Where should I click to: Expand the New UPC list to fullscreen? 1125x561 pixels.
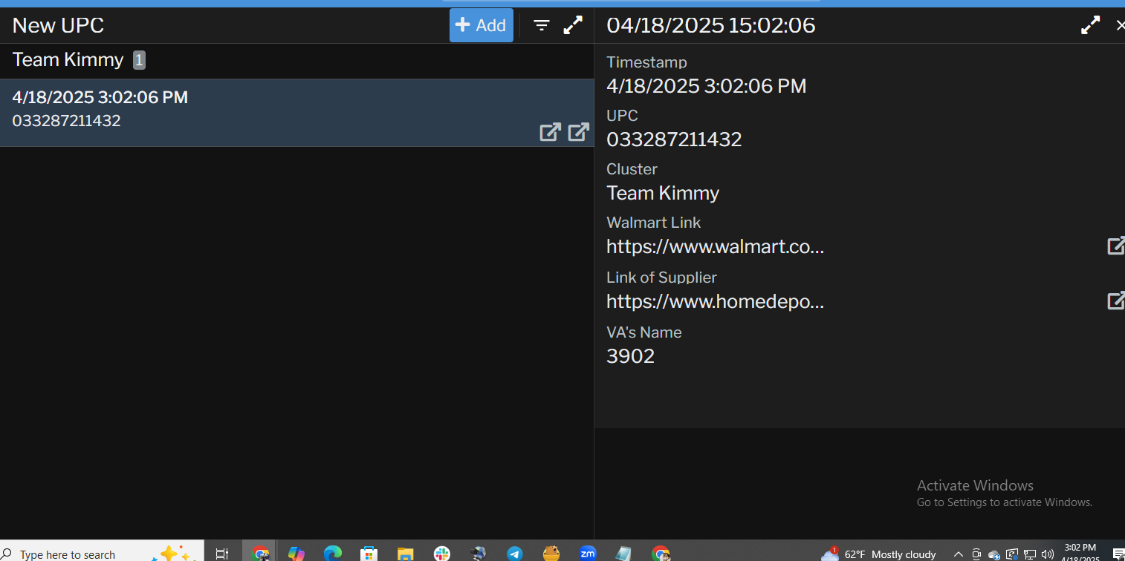click(x=573, y=25)
